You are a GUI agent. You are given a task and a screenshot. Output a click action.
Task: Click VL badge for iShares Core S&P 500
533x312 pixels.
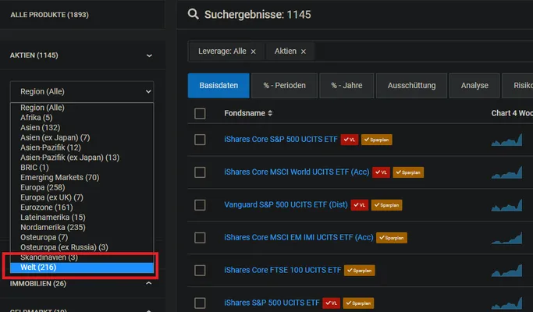350,140
